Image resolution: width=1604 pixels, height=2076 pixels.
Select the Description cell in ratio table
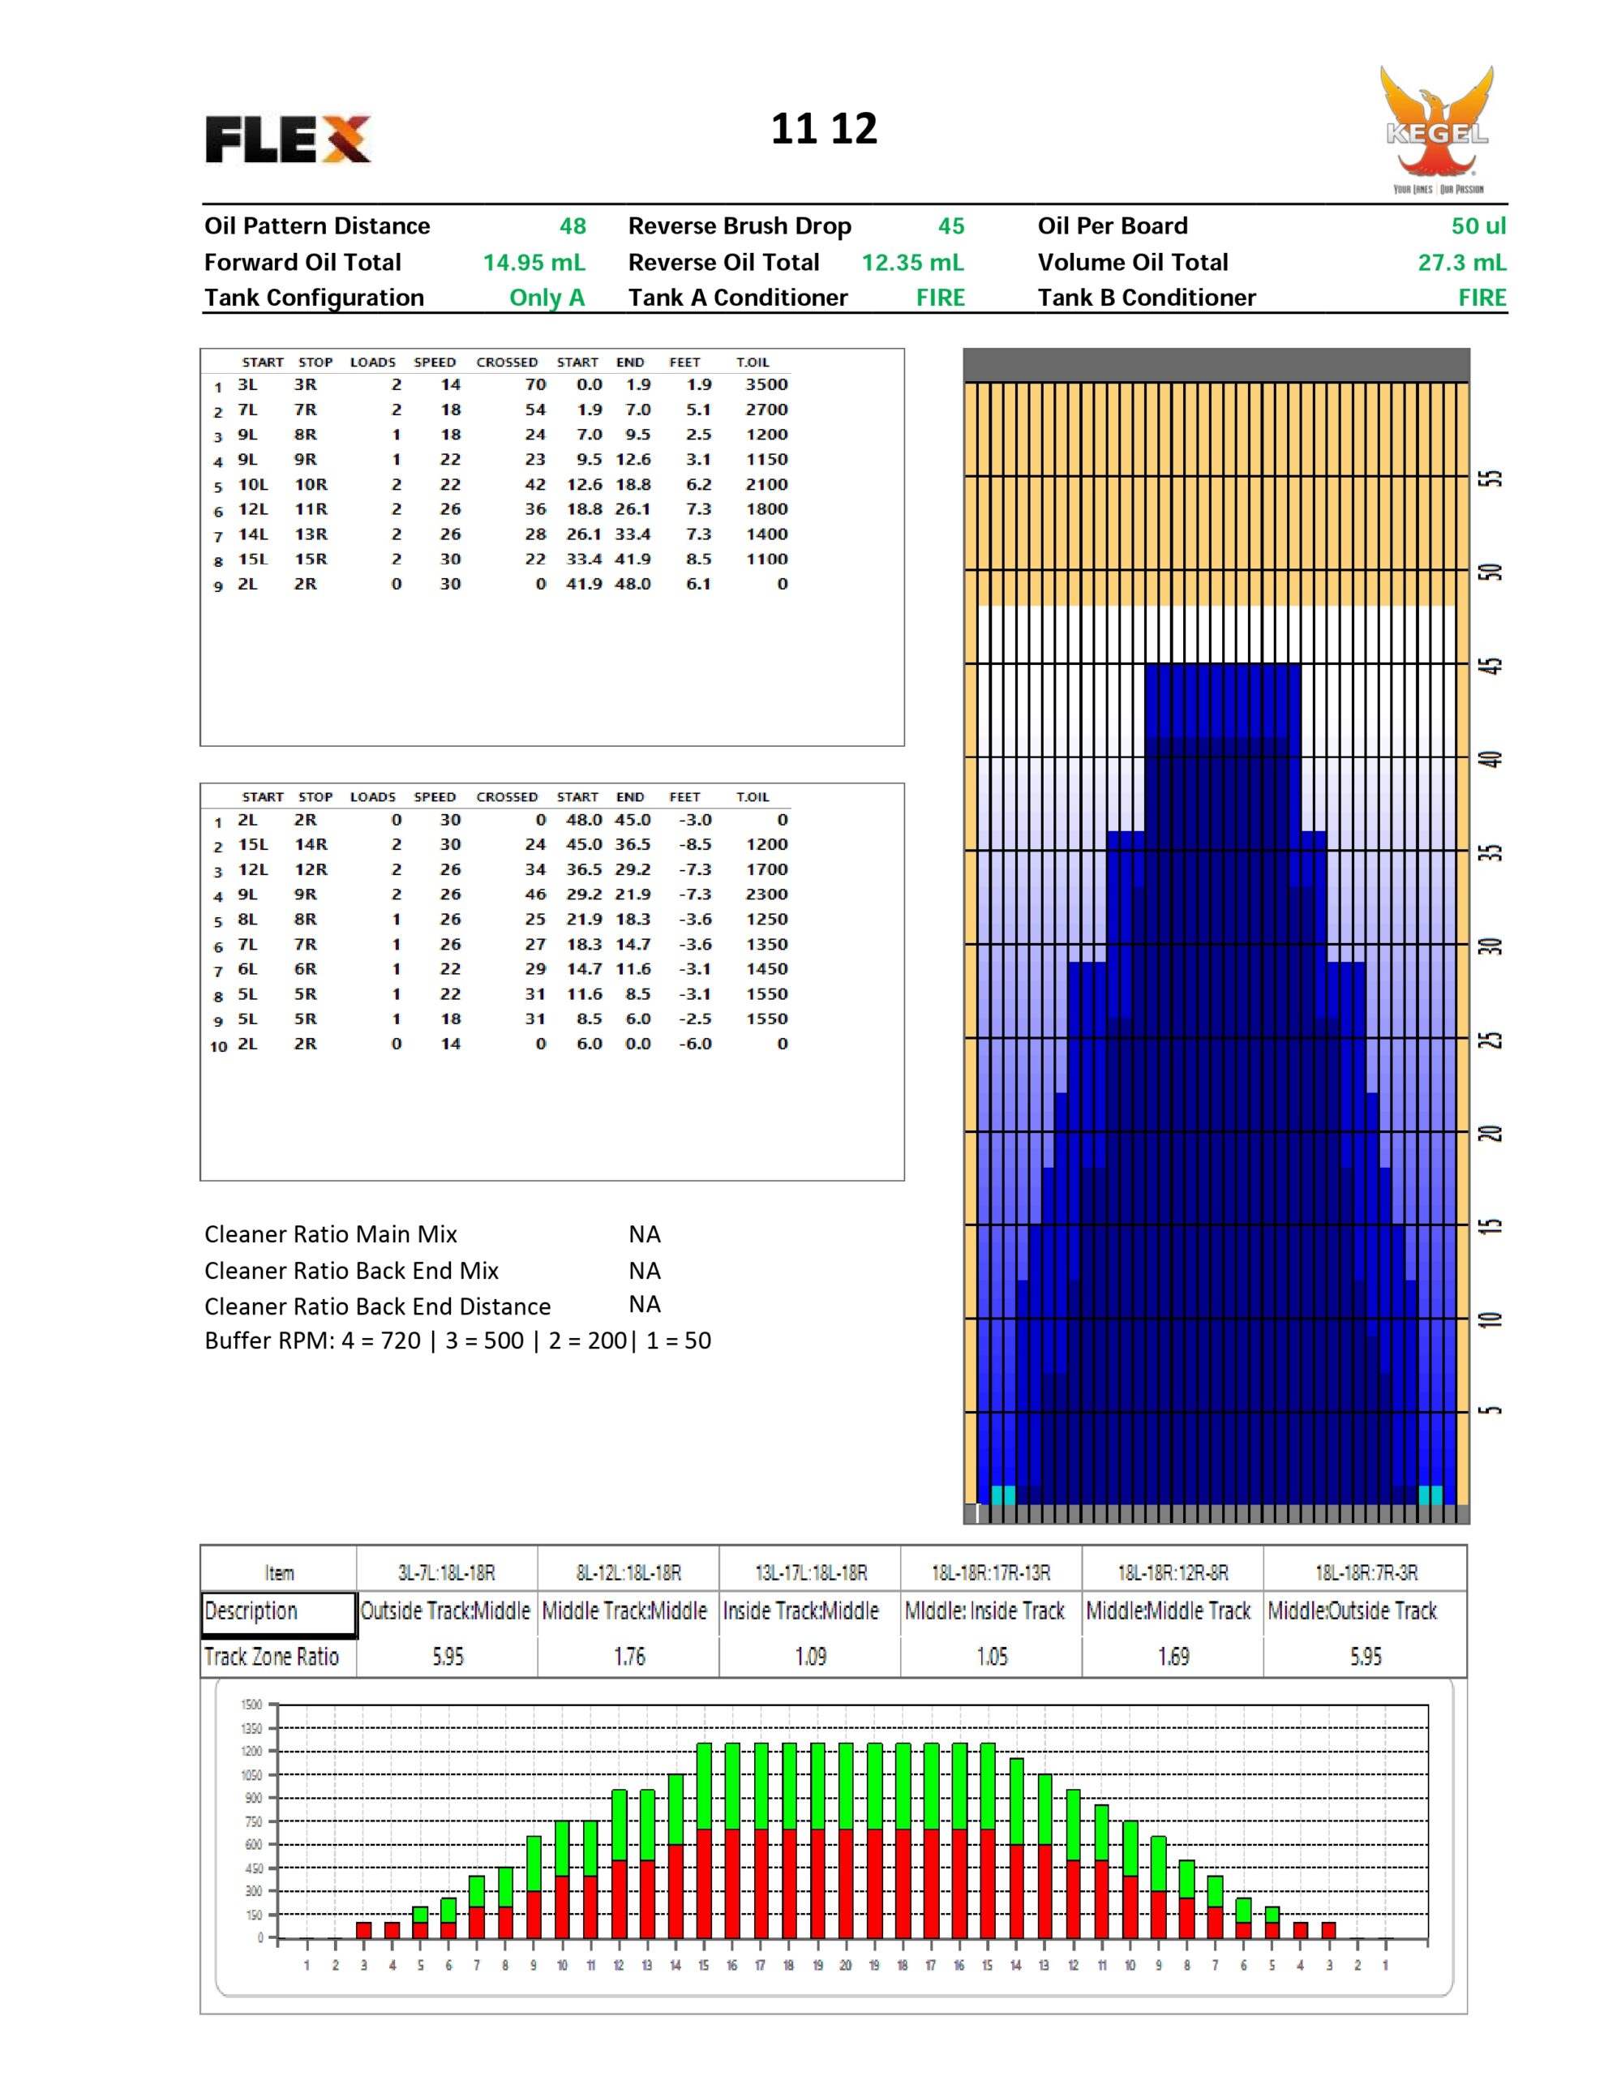pyautogui.click(x=279, y=1611)
